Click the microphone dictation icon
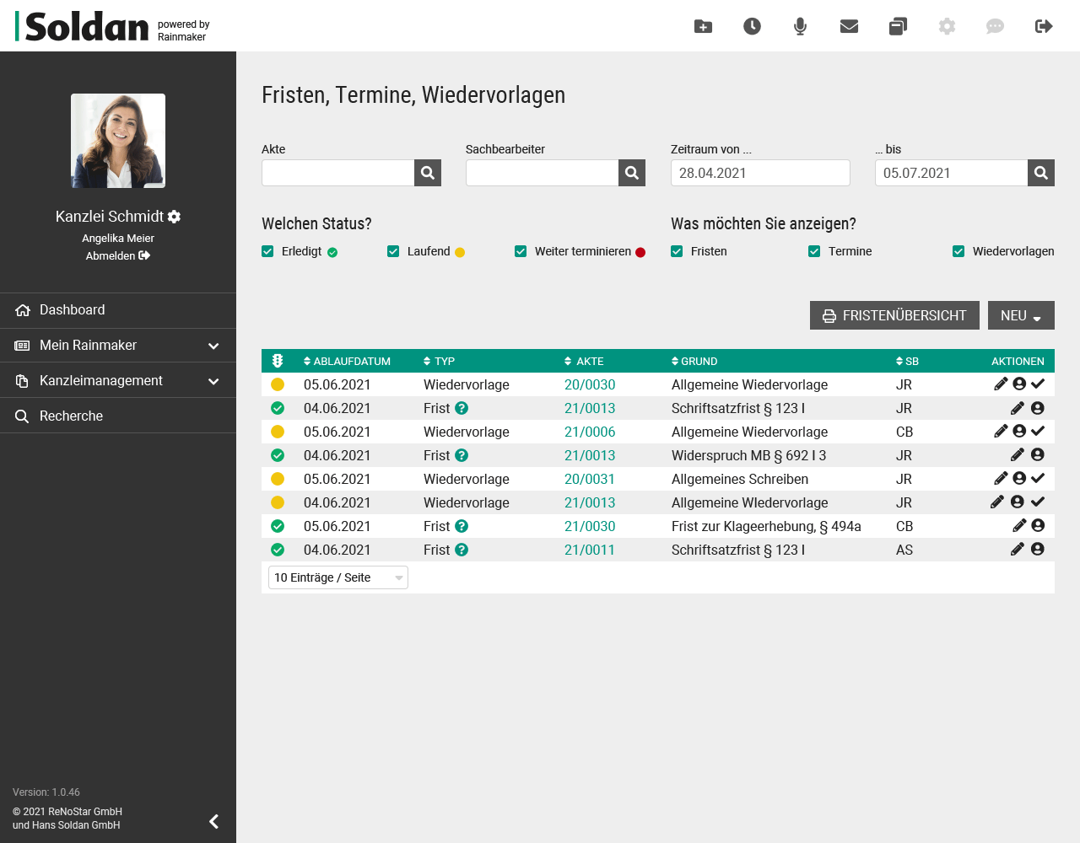The height and width of the screenshot is (843, 1080). tap(800, 26)
